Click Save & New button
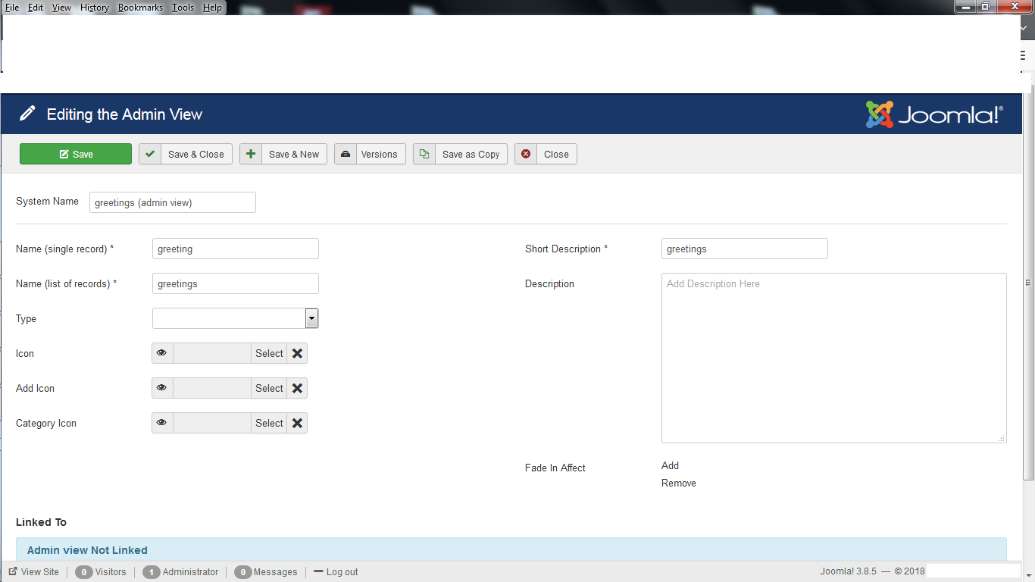Viewport: 1035px width, 582px height. [x=283, y=154]
